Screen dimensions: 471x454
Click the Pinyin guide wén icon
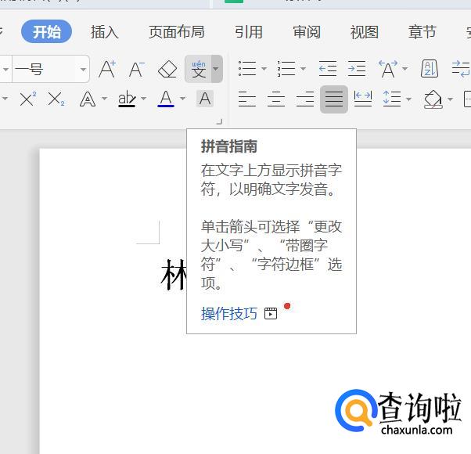tap(198, 69)
